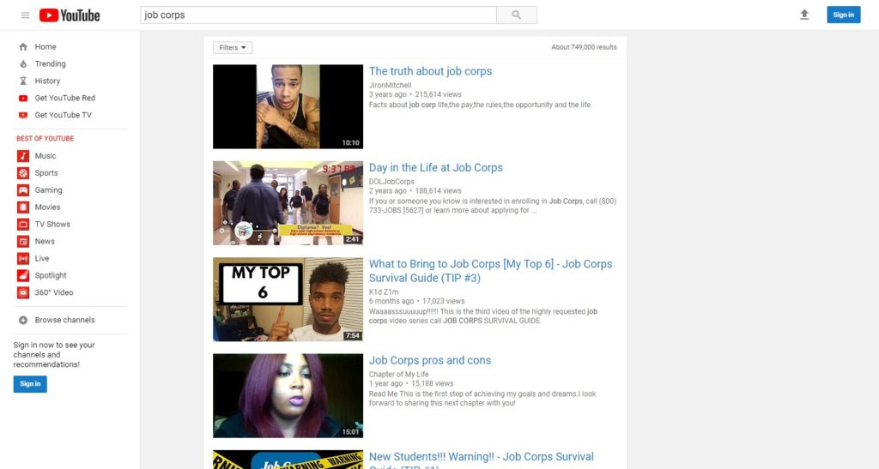The width and height of the screenshot is (879, 469).
Task: Open 'Day in the Life at Job Corps' title
Action: pyautogui.click(x=435, y=167)
